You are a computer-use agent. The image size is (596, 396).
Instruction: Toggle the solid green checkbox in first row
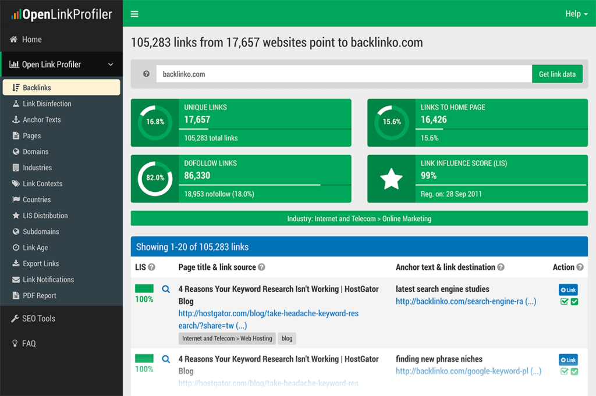pyautogui.click(x=574, y=302)
